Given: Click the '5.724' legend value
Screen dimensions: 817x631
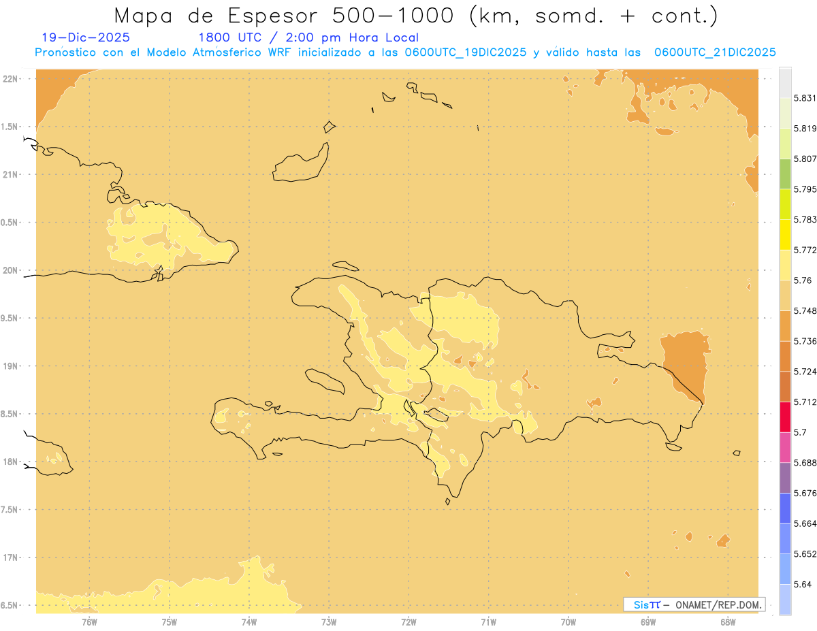Looking at the screenshot, I should point(805,372).
